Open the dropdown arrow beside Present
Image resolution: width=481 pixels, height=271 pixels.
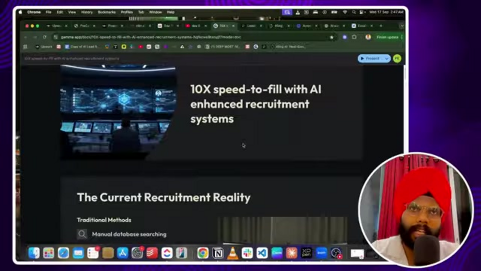(387, 58)
